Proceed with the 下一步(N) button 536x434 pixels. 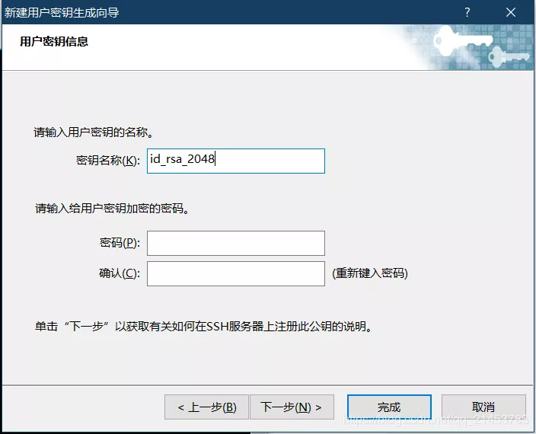[291, 407]
